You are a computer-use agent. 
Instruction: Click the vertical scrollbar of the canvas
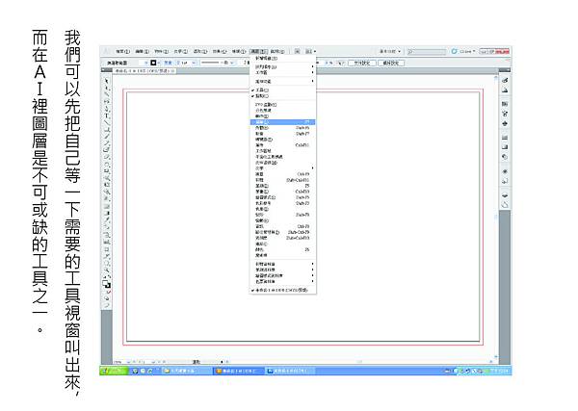coord(496,218)
